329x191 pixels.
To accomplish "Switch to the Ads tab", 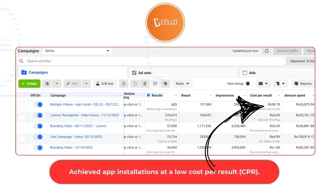I will [x=277, y=73].
